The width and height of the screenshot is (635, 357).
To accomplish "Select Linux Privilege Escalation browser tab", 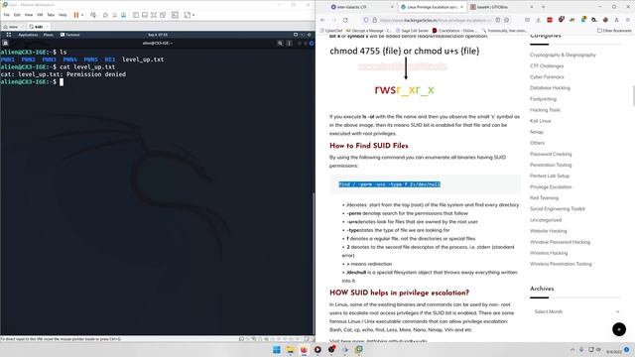I will pyautogui.click(x=432, y=7).
